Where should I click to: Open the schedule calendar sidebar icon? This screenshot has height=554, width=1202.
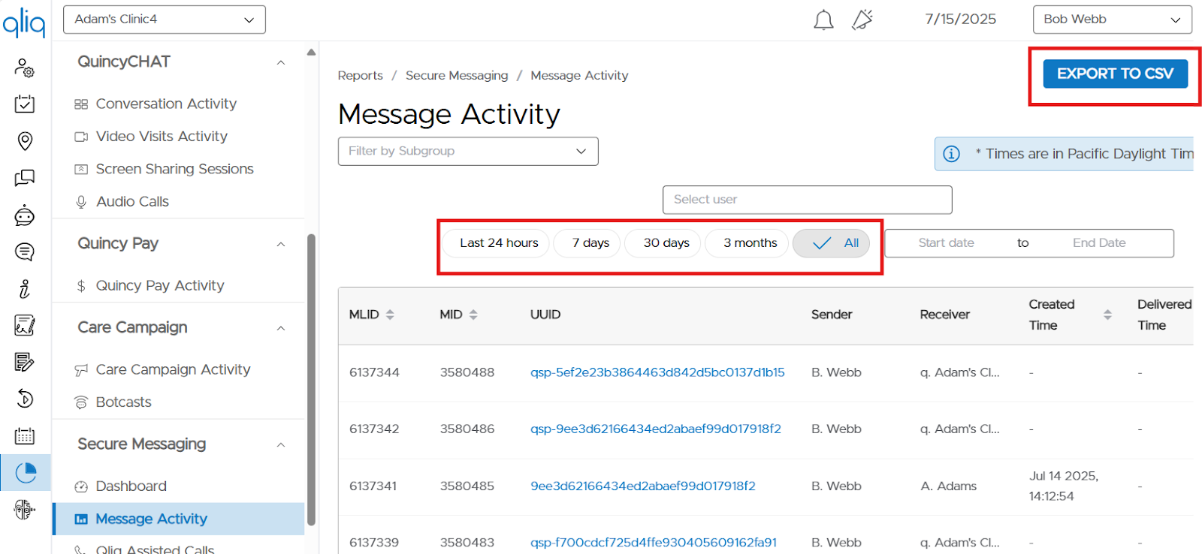click(25, 435)
